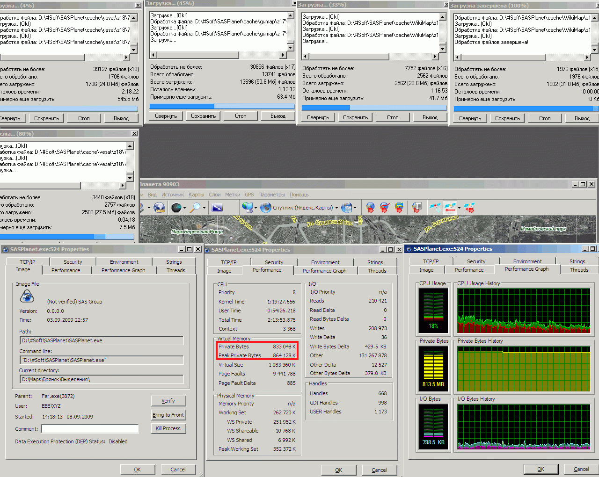
Task: Click the rightmost GPS satellite toolbar icon
Action: (469, 208)
